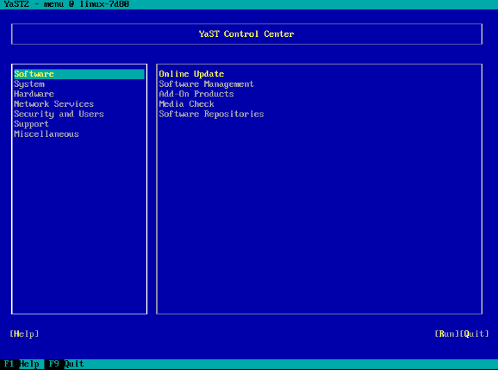Choose Network Services in category list
The image size is (498, 370).
tap(53, 104)
